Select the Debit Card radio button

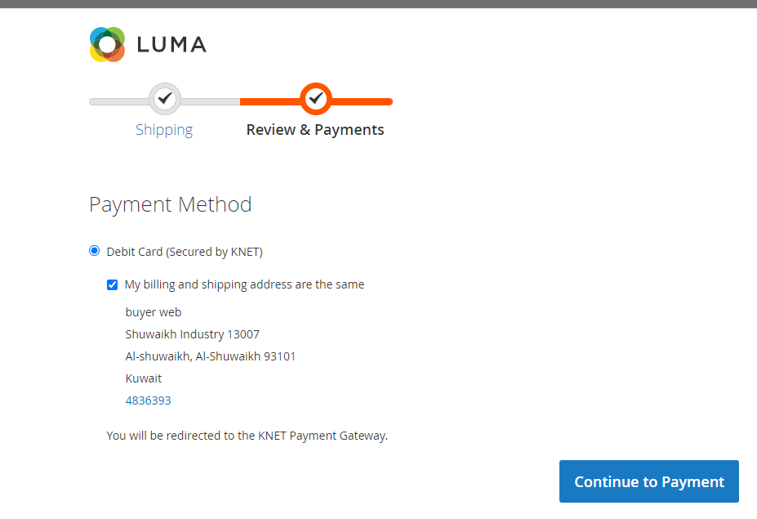click(95, 251)
